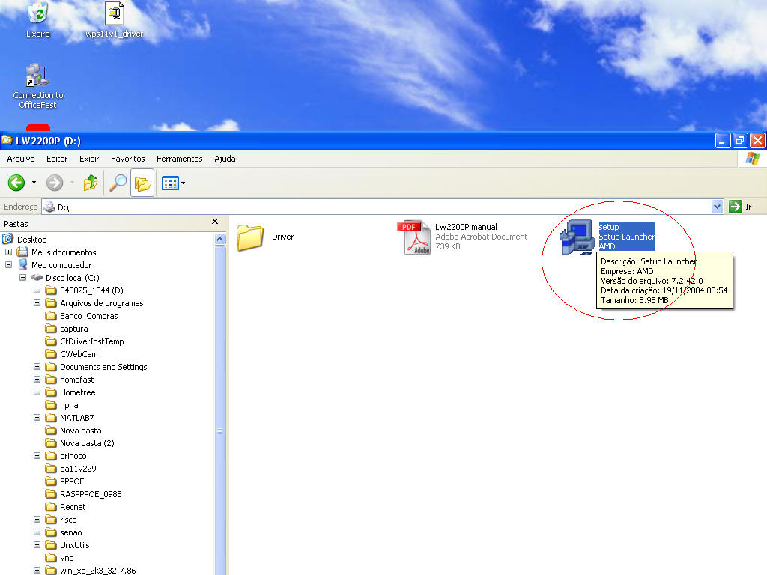Click Meu computador tree label
Image resolution: width=767 pixels, height=575 pixels.
click(61, 265)
